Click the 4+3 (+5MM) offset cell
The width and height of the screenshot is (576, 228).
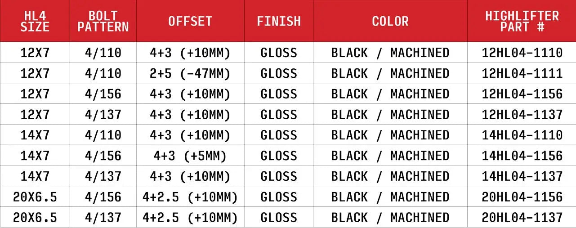pos(190,156)
